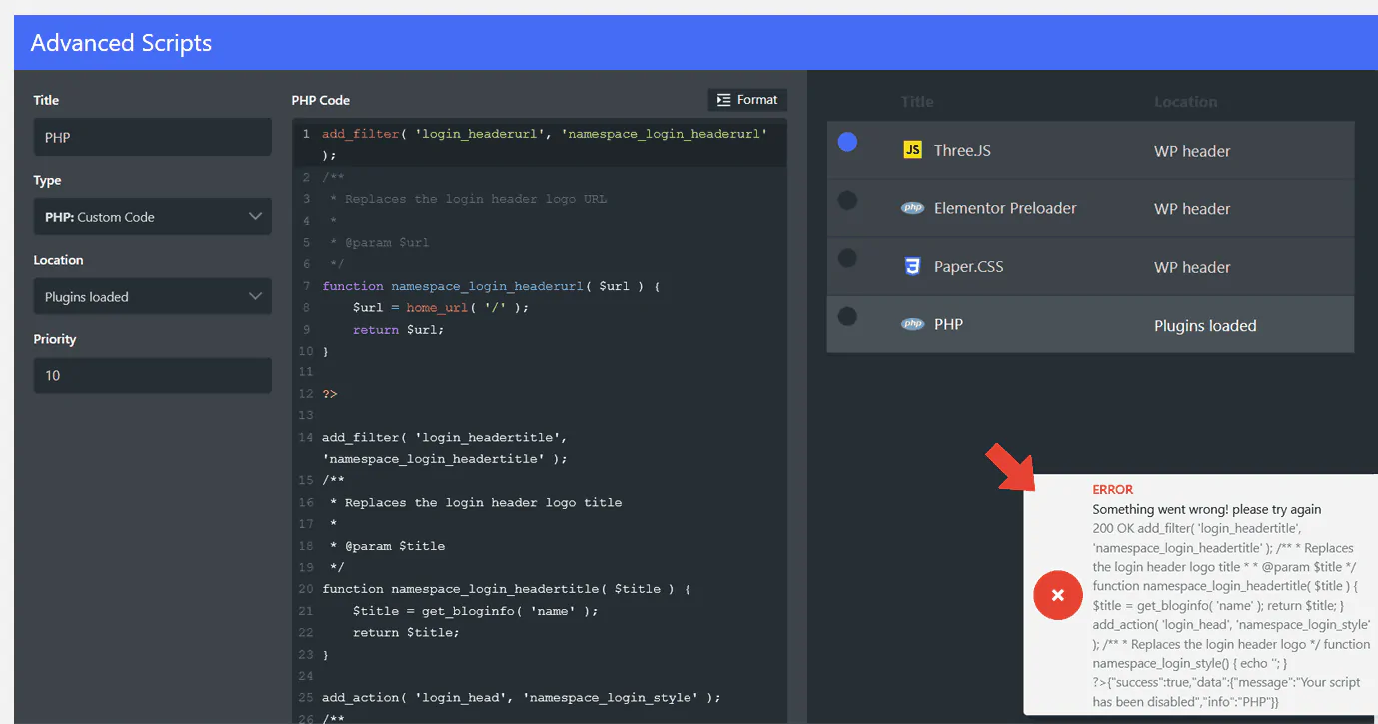The height and width of the screenshot is (724, 1378).
Task: Toggle the Three.JS script status circle
Action: click(x=847, y=142)
